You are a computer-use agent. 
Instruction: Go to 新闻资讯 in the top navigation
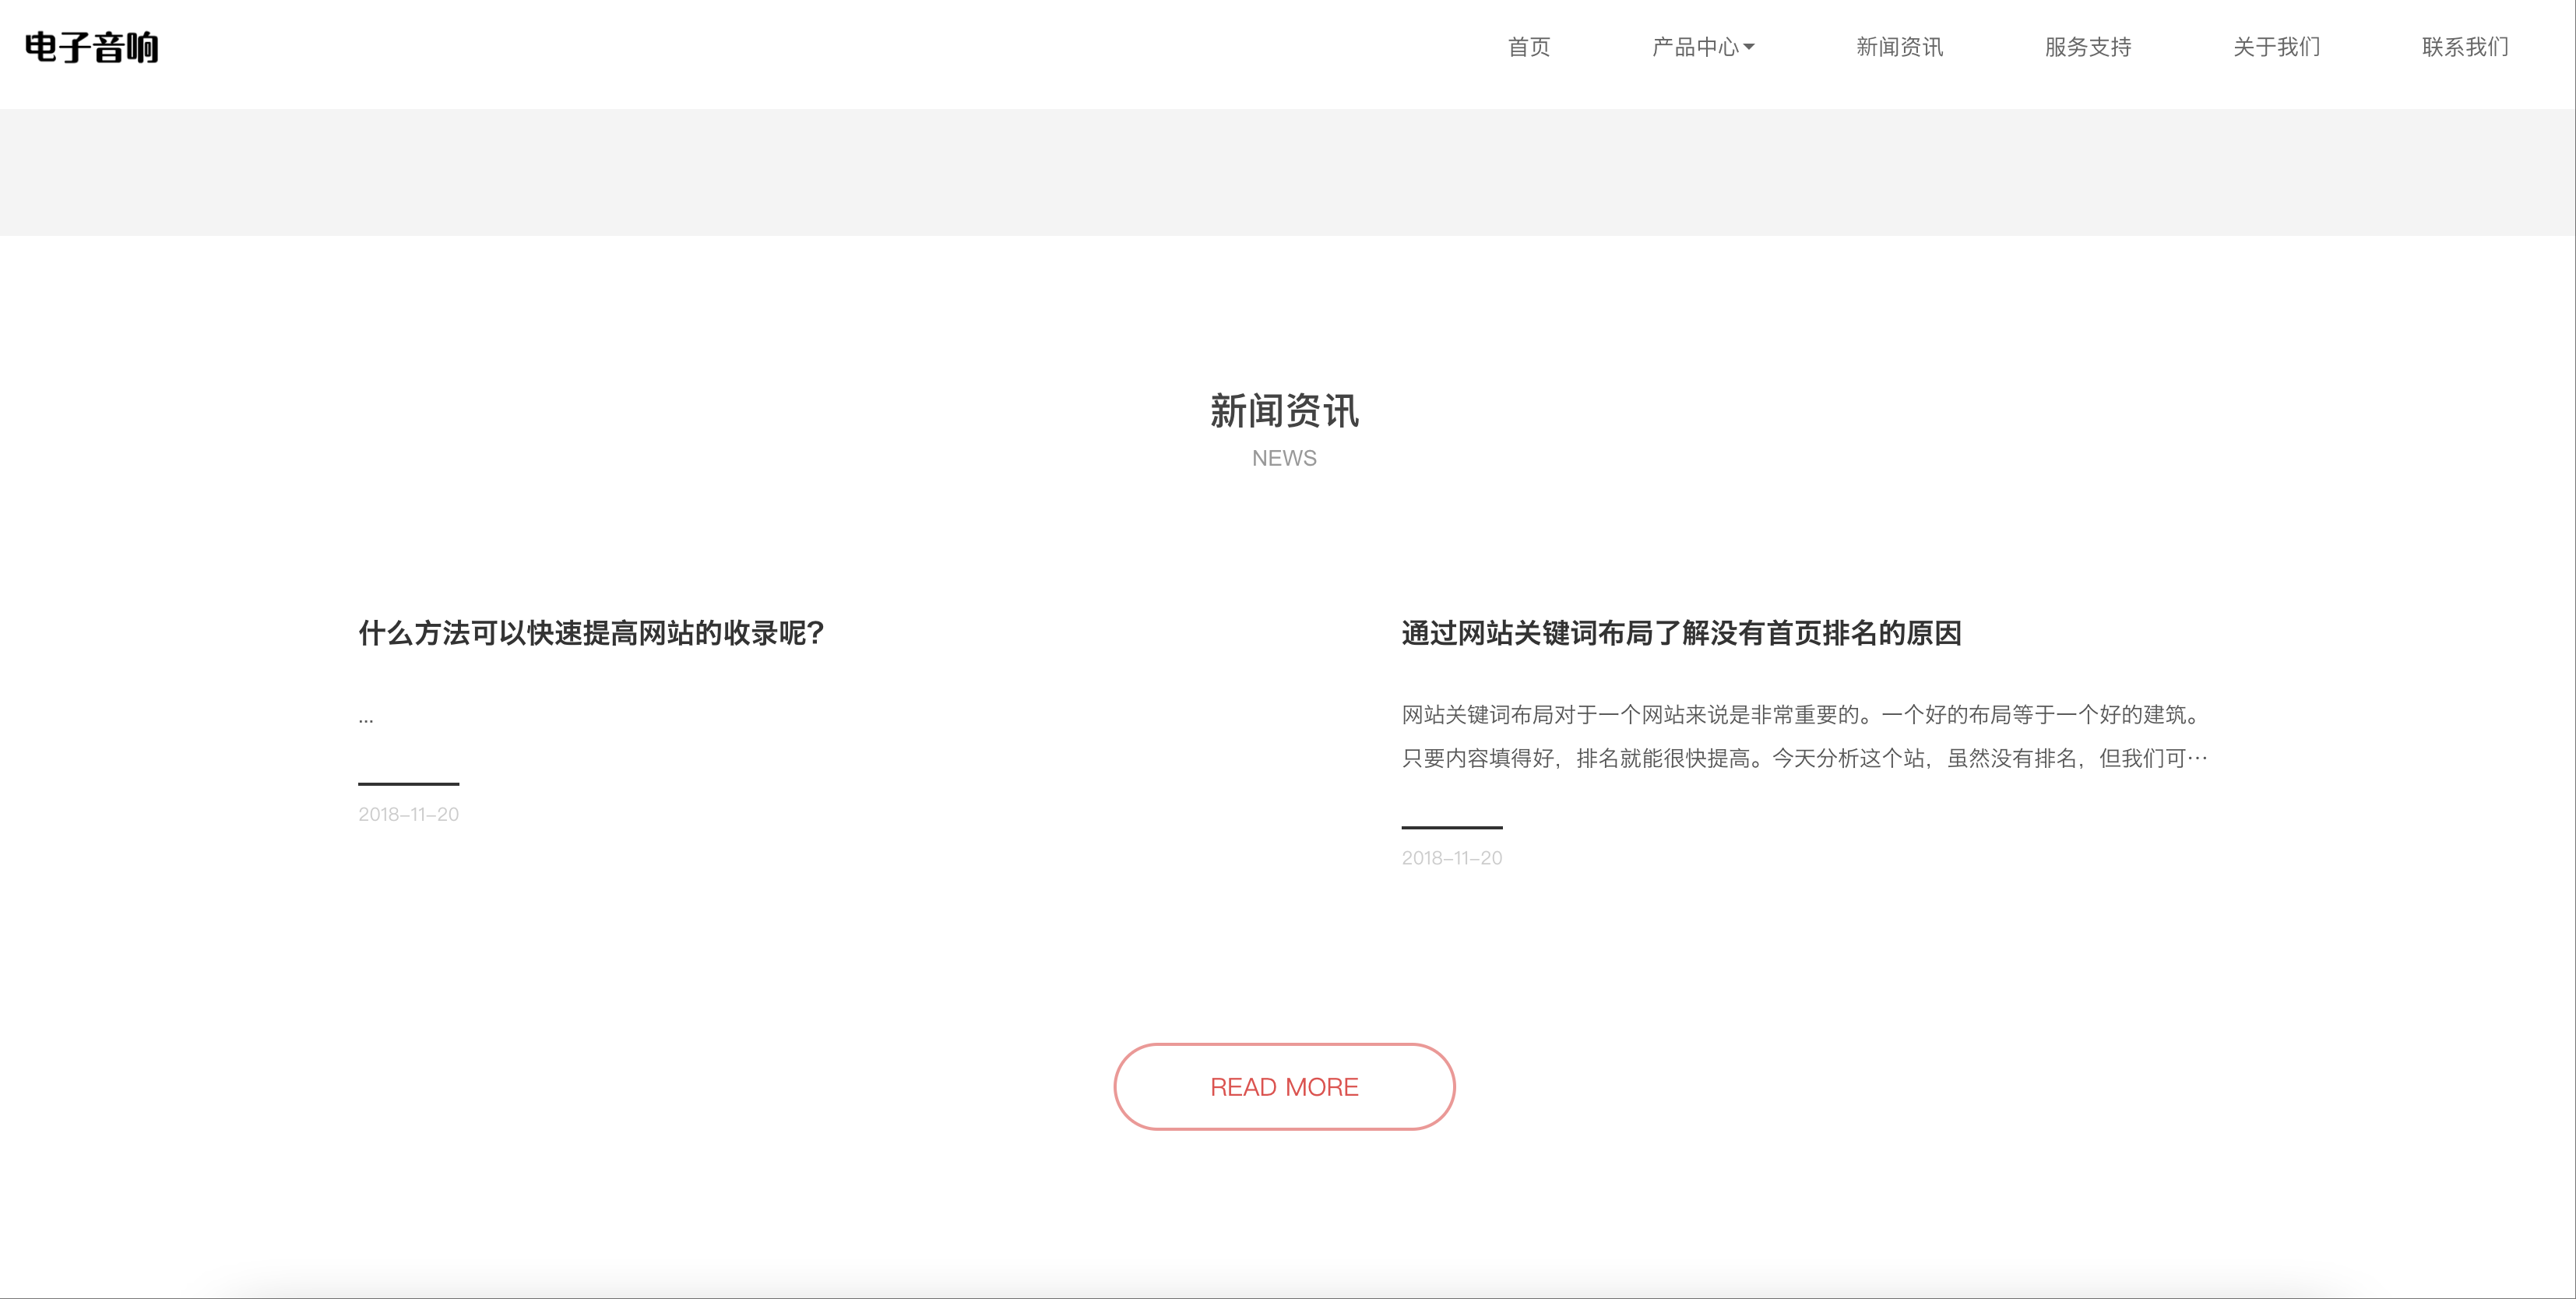pos(1899,47)
